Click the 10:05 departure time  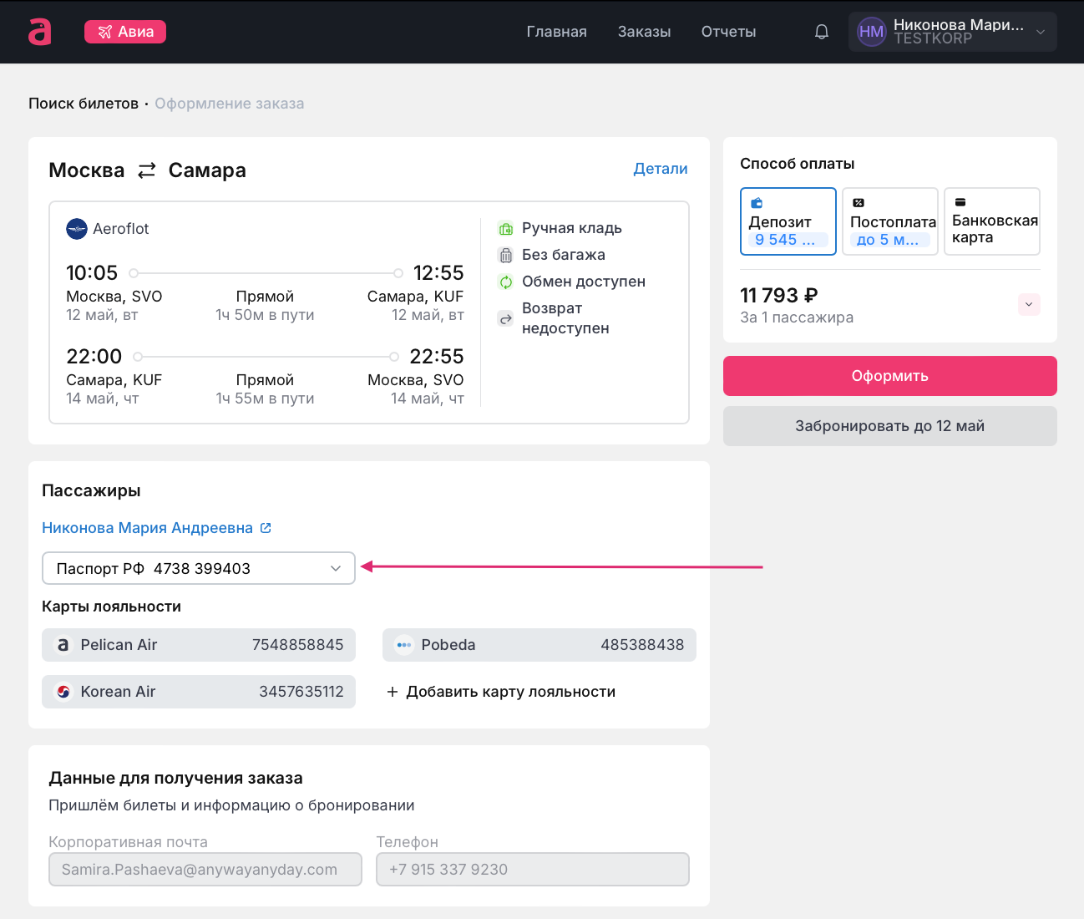pos(92,273)
